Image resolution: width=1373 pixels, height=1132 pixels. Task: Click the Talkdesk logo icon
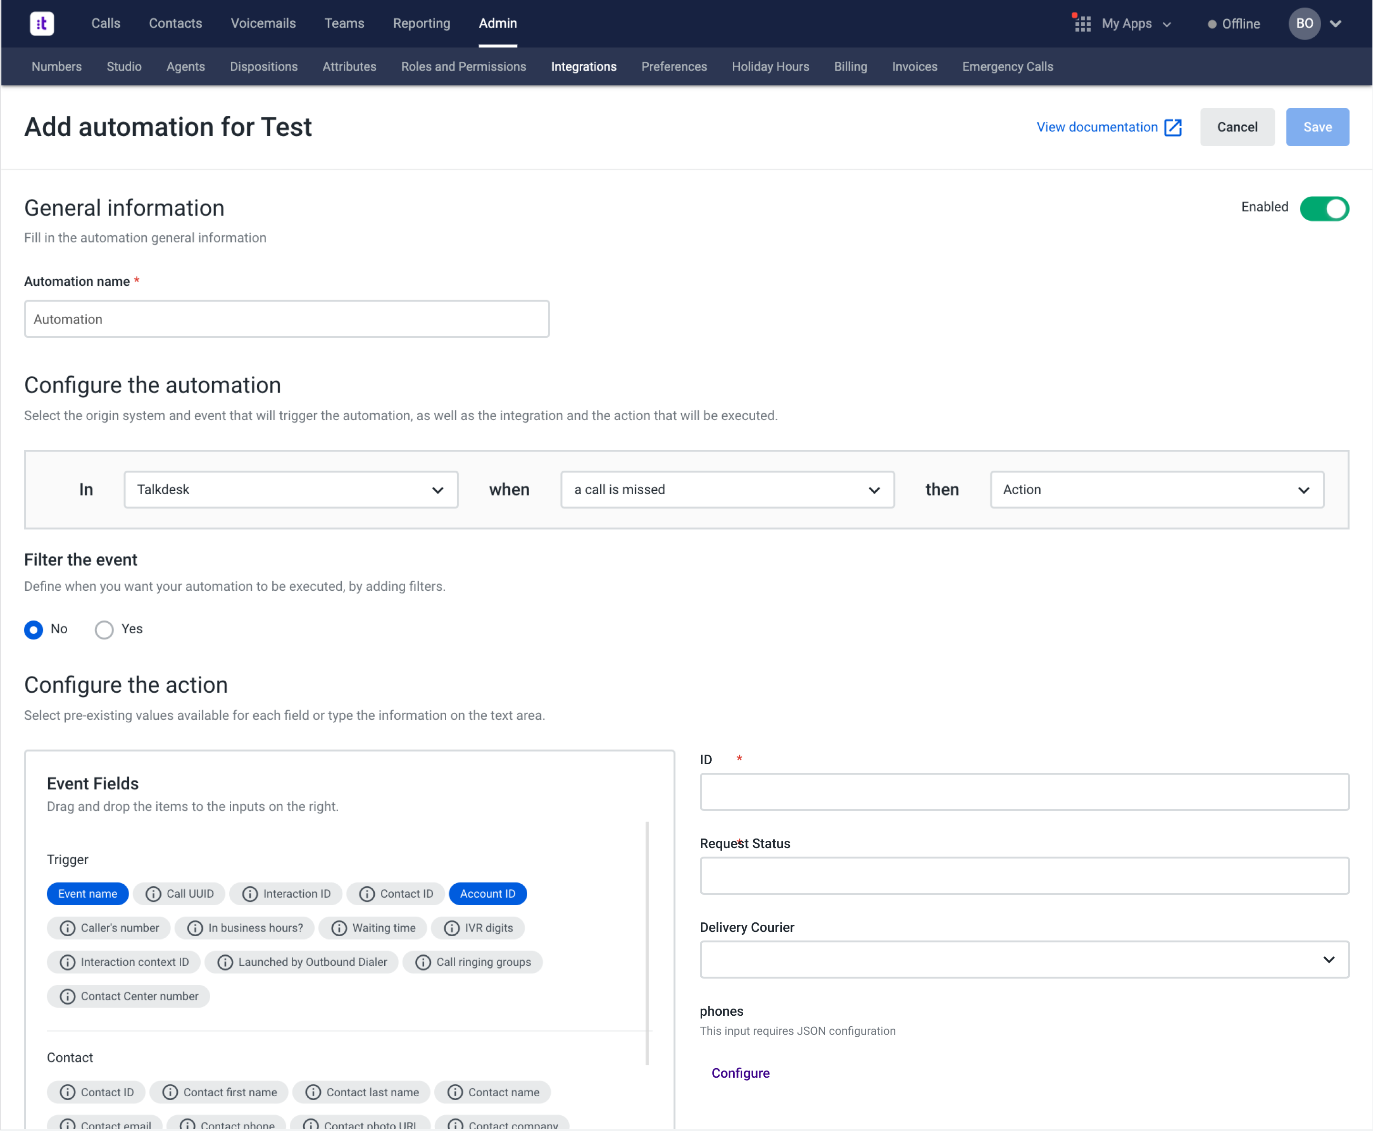(x=42, y=23)
